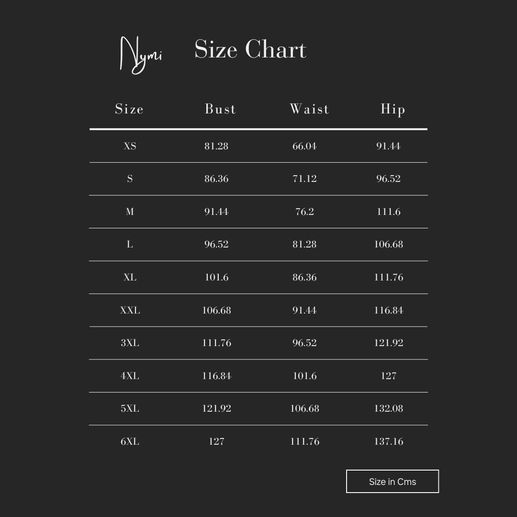The width and height of the screenshot is (517, 517).
Task: Click the XS bust value 81.28
Action: pyautogui.click(x=216, y=146)
